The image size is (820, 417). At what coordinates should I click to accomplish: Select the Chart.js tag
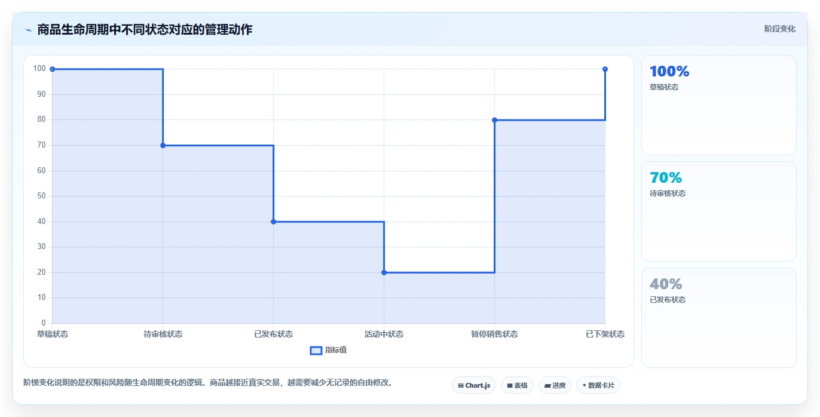[x=474, y=385]
